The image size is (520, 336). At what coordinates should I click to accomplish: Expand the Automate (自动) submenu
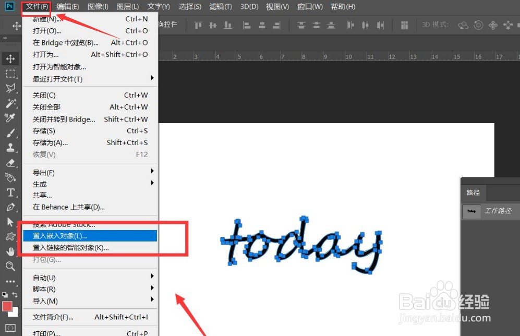pyautogui.click(x=90, y=278)
